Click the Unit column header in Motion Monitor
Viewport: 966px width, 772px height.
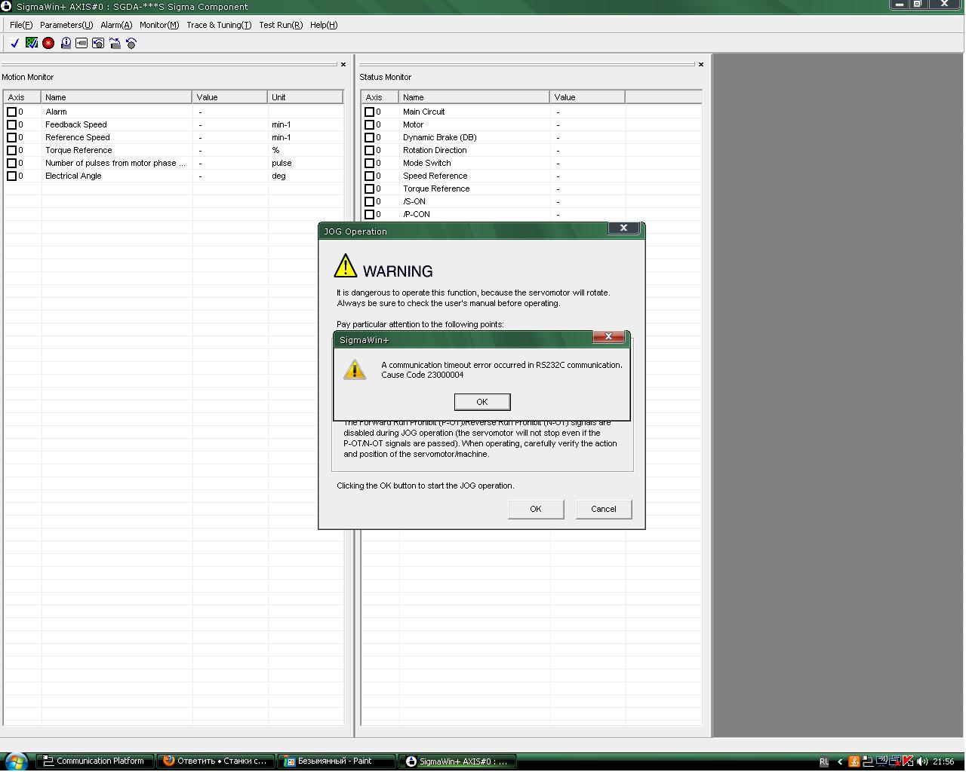[x=306, y=97]
